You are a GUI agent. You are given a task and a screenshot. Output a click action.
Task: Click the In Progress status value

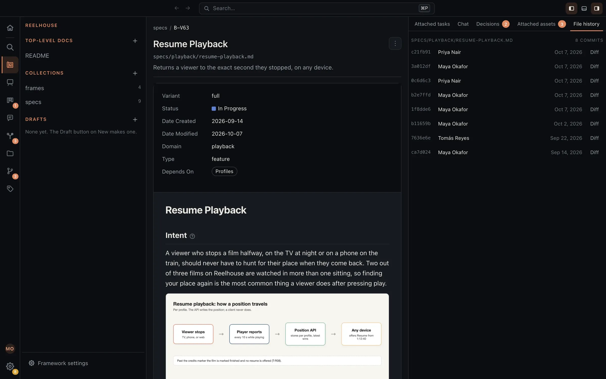229,108
